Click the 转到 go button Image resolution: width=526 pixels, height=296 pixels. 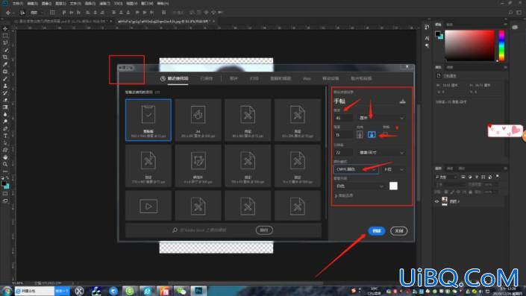point(264,230)
